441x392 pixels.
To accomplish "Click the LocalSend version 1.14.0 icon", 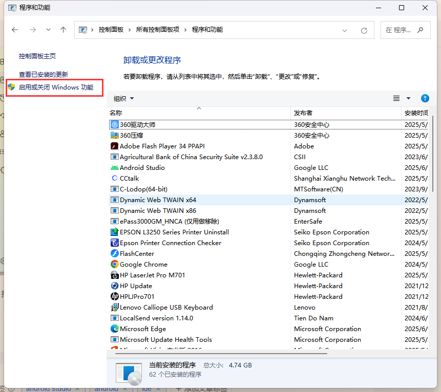I will (114, 318).
